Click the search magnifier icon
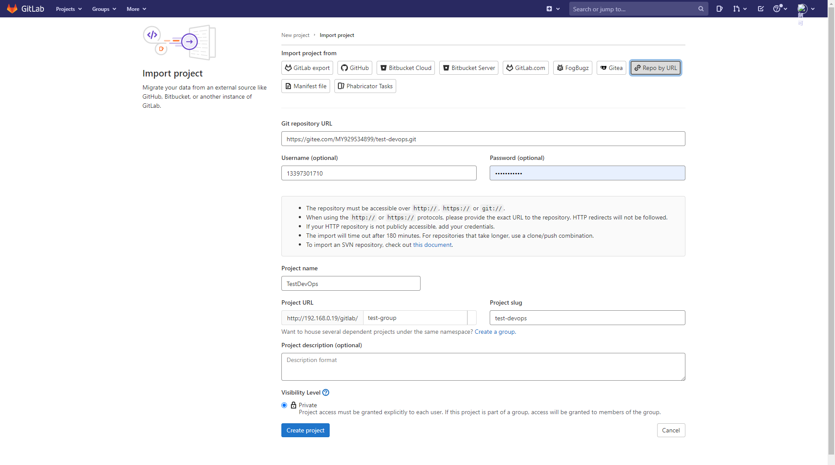The height and width of the screenshot is (465, 835). coord(701,9)
